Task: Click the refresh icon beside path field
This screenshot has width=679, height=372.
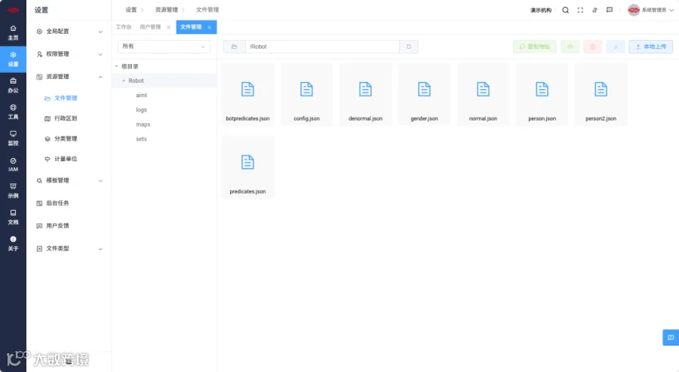Action: point(408,47)
